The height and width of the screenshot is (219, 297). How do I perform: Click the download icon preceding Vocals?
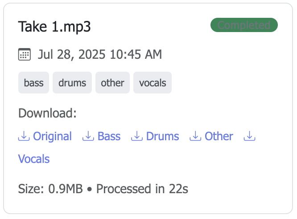[249, 136]
